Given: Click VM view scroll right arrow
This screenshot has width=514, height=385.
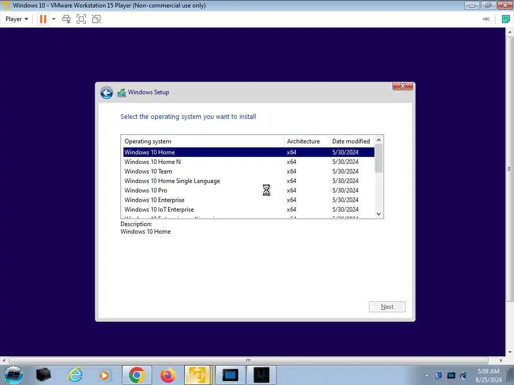Looking at the screenshot, I should pyautogui.click(x=501, y=360).
